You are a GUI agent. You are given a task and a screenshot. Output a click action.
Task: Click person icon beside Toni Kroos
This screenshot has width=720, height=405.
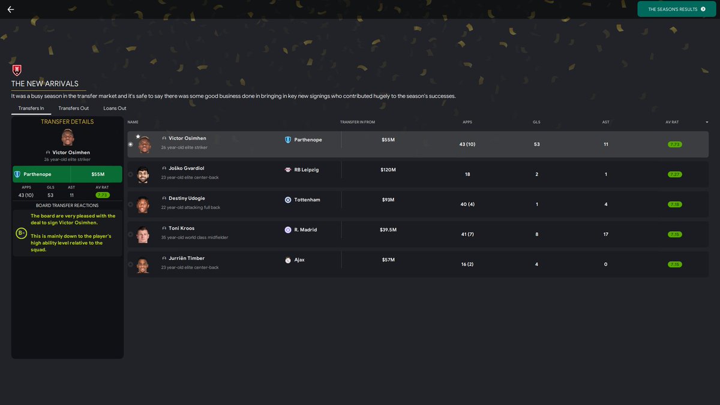tap(164, 229)
